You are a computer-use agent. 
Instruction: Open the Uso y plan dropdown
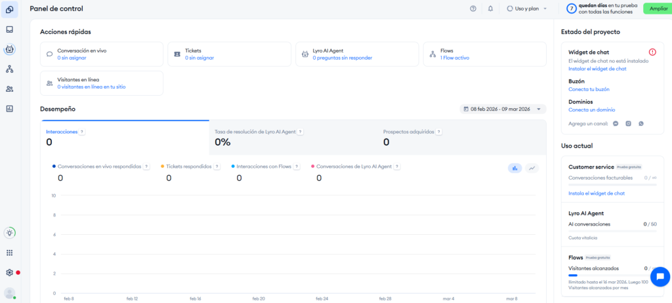527,9
